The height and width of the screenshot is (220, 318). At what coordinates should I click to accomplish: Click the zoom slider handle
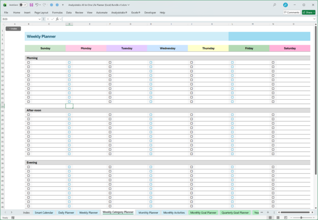[x=302, y=218]
